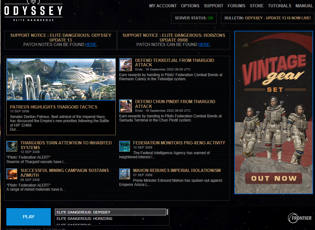Click 'Ends : 19 September 2022' under Chun Pindit

tap(163, 111)
